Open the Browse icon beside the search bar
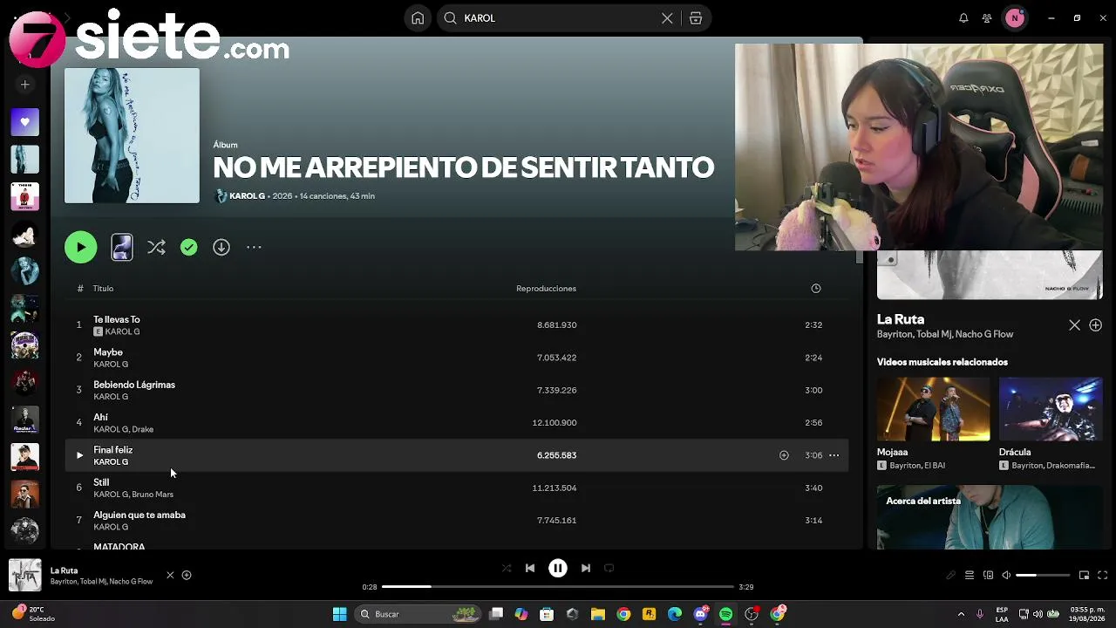Viewport: 1116px width, 628px height. (696, 18)
